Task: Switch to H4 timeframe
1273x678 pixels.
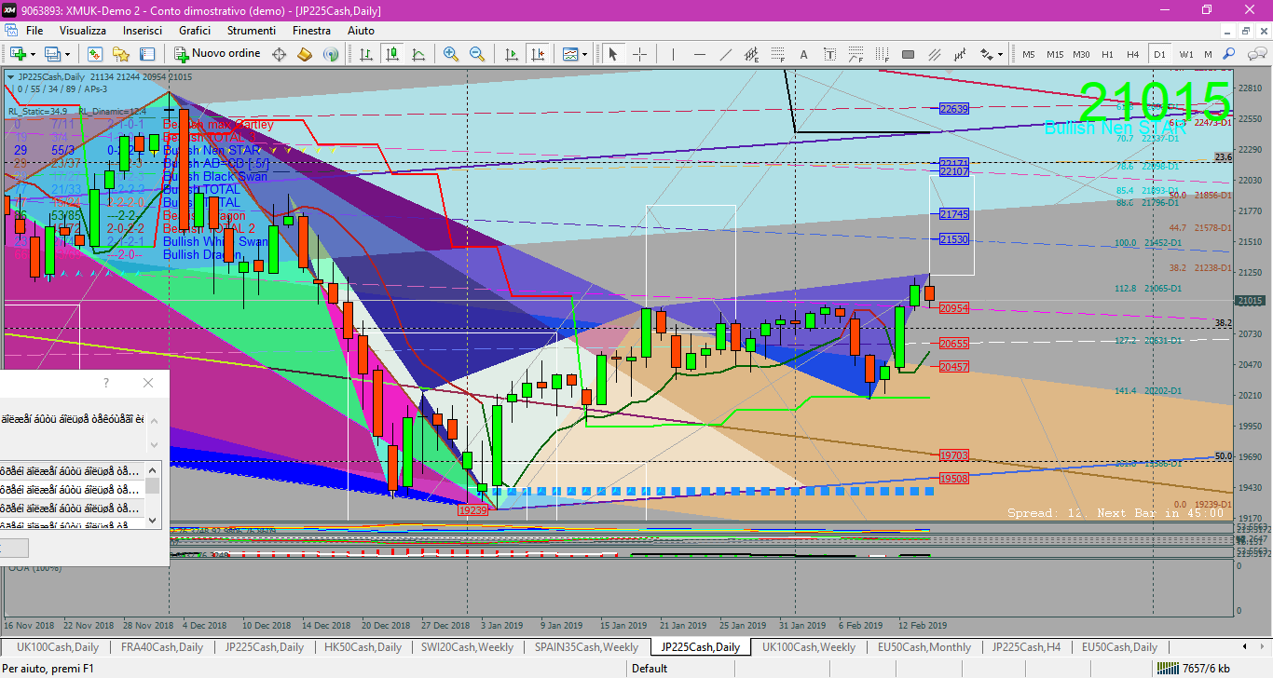Action: [1133, 54]
